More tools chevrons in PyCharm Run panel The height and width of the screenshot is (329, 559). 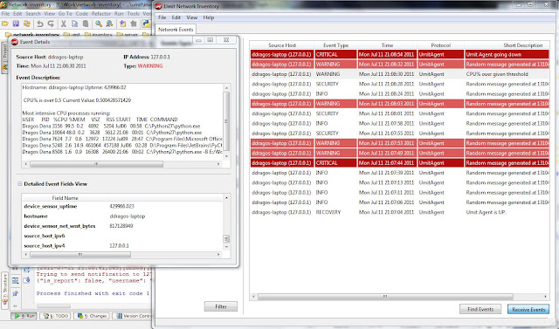pos(16,305)
